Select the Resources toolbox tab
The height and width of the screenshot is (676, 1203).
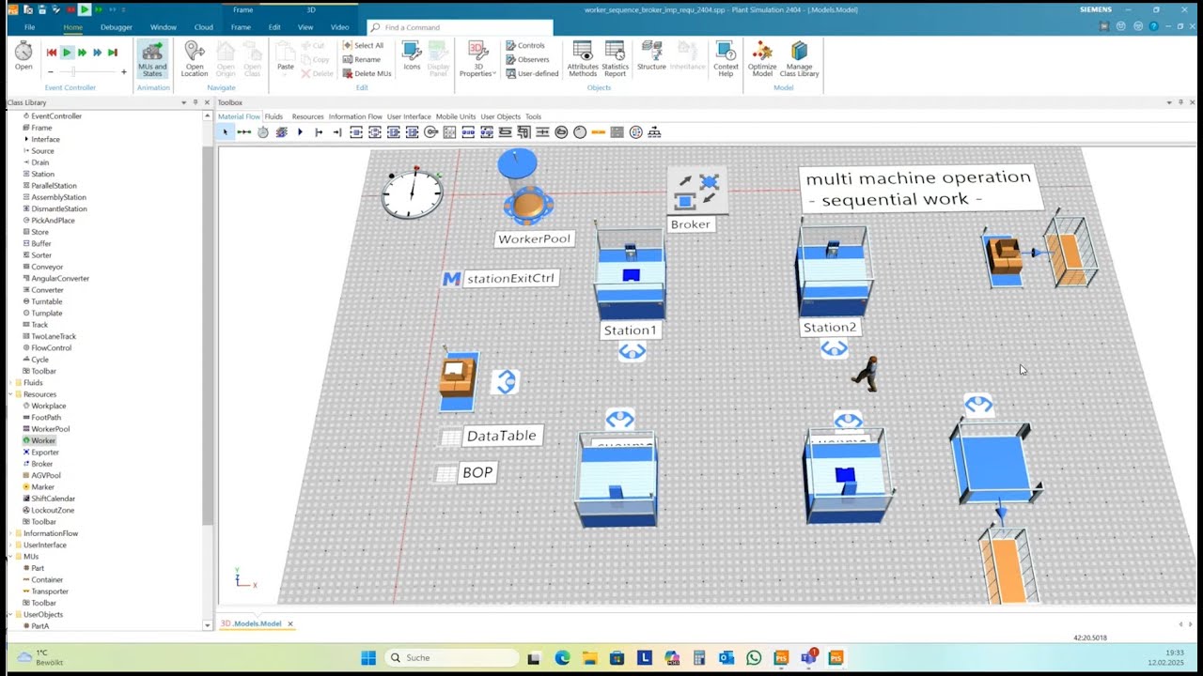point(307,116)
